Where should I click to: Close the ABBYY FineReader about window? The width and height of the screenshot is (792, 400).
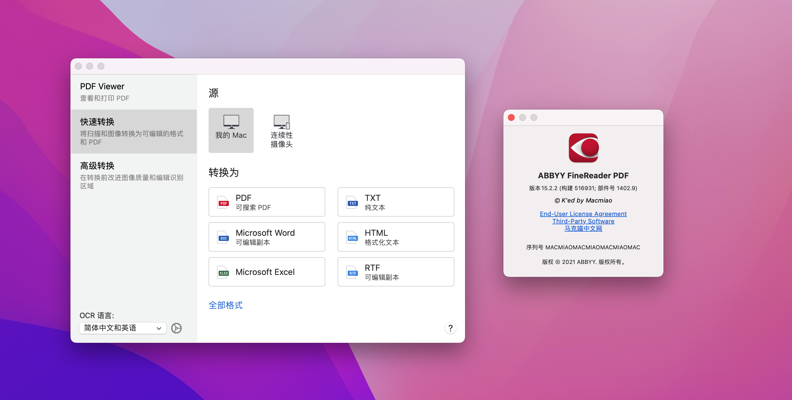[x=511, y=118]
